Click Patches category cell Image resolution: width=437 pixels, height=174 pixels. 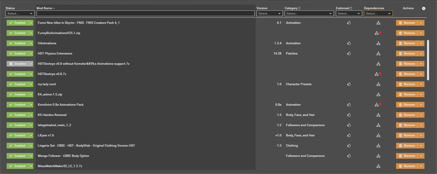tap(292, 53)
